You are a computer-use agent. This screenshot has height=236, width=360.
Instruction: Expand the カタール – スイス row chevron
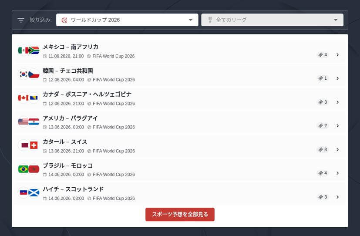337,150
